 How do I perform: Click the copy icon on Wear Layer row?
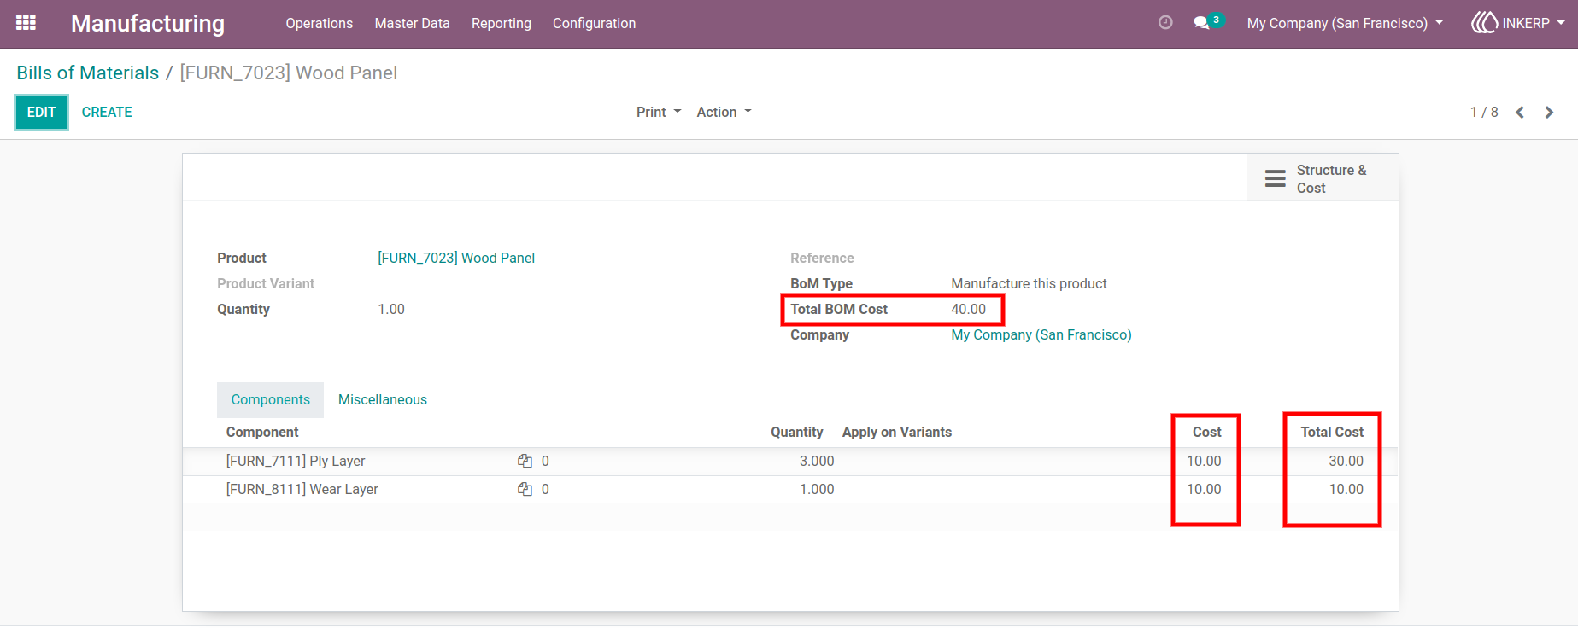pyautogui.click(x=525, y=489)
